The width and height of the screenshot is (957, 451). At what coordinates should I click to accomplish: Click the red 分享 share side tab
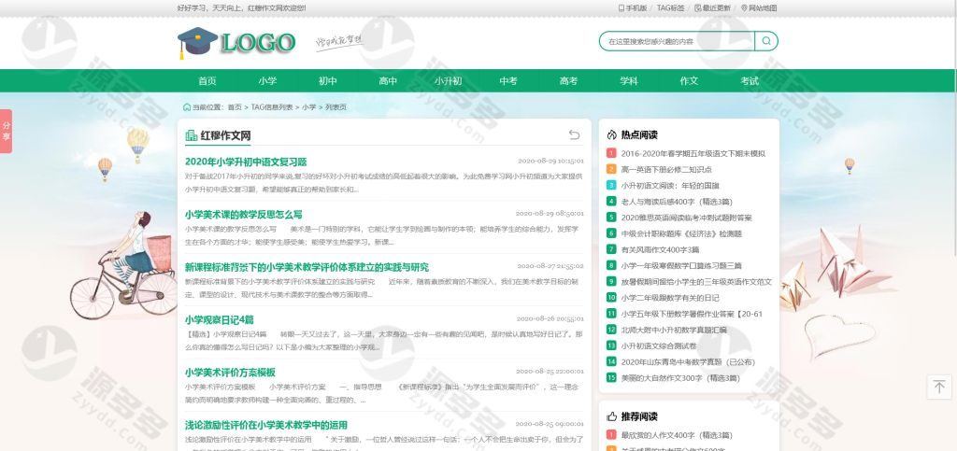6,130
